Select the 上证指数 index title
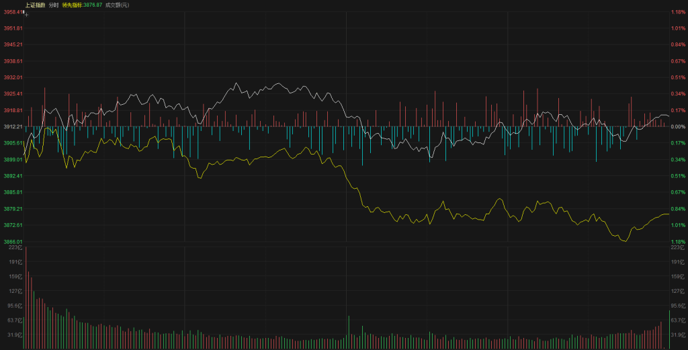The width and height of the screenshot is (688, 350). click(36, 5)
